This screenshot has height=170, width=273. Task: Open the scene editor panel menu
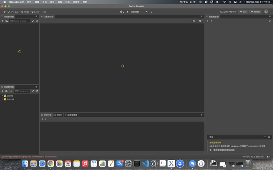point(201,16)
